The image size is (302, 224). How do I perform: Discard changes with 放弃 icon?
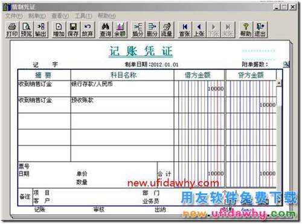(87, 30)
